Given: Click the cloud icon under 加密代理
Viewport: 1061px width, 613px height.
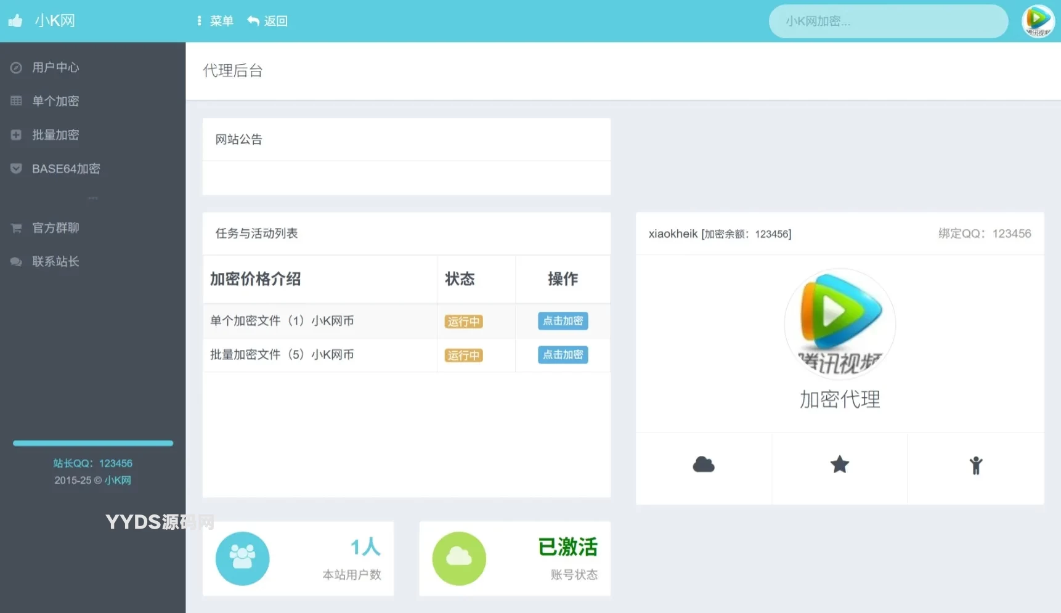Looking at the screenshot, I should click(x=703, y=465).
